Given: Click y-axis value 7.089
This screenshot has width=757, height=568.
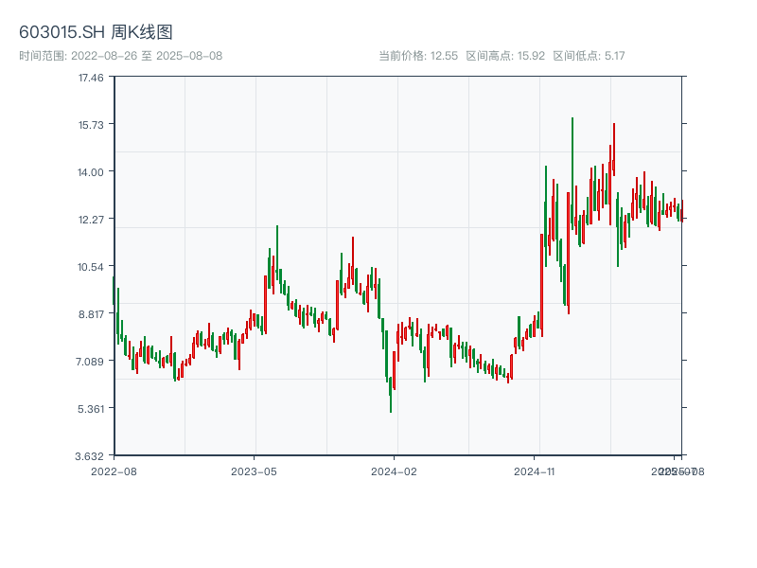Looking at the screenshot, I should coord(90,362).
